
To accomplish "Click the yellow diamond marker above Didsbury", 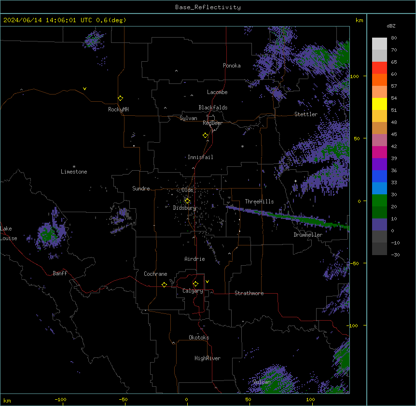I will (187, 201).
